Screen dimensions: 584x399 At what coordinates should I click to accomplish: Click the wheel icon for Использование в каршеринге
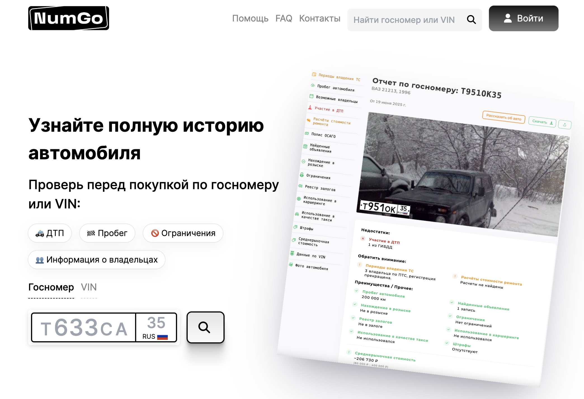pos(299,199)
